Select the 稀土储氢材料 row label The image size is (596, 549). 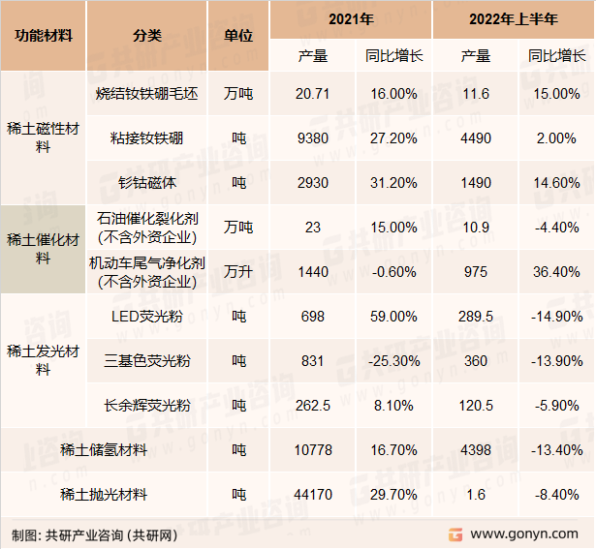pyautogui.click(x=104, y=450)
